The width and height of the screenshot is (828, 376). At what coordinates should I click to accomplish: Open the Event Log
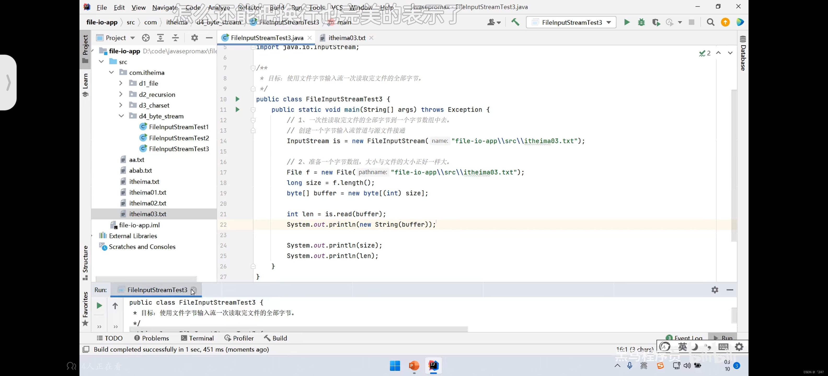(684, 338)
